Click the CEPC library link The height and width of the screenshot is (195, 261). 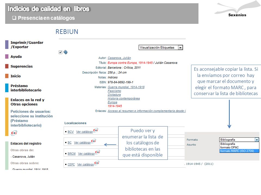[x=71, y=164]
